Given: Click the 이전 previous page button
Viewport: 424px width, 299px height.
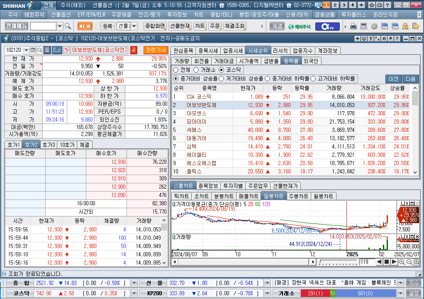Looking at the screenshot, I should [394, 79].
